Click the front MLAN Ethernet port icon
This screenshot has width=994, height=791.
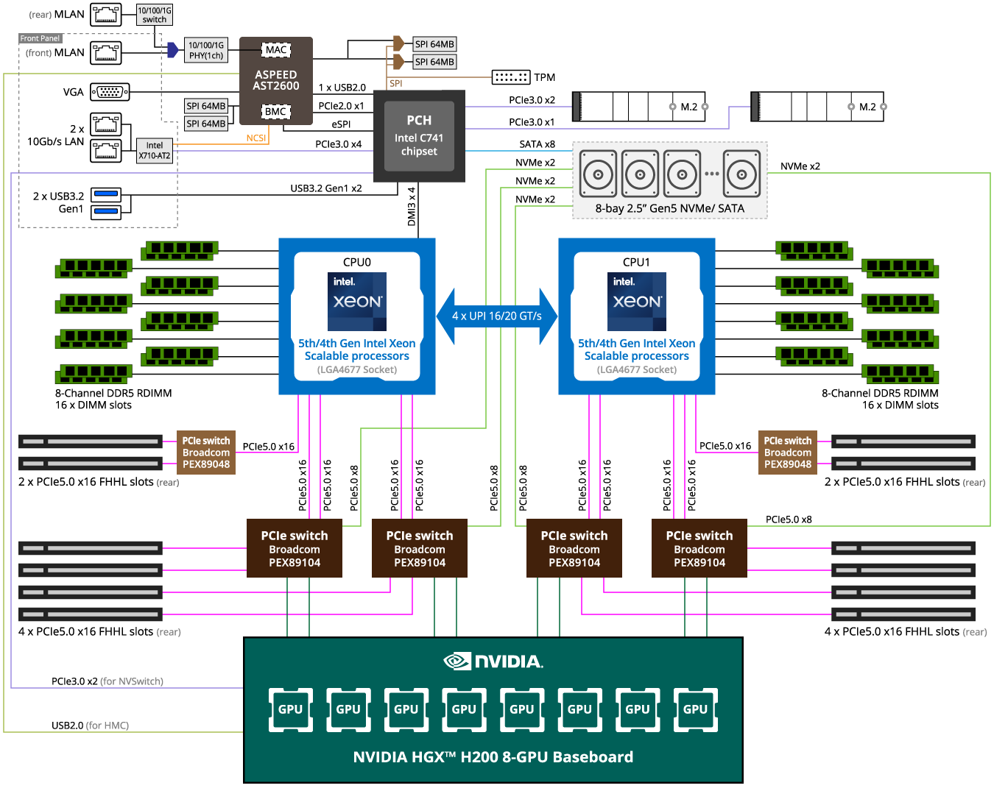point(106,53)
